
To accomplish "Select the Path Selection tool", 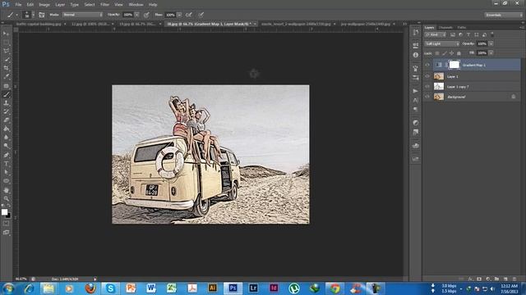I will pyautogui.click(x=6, y=172).
